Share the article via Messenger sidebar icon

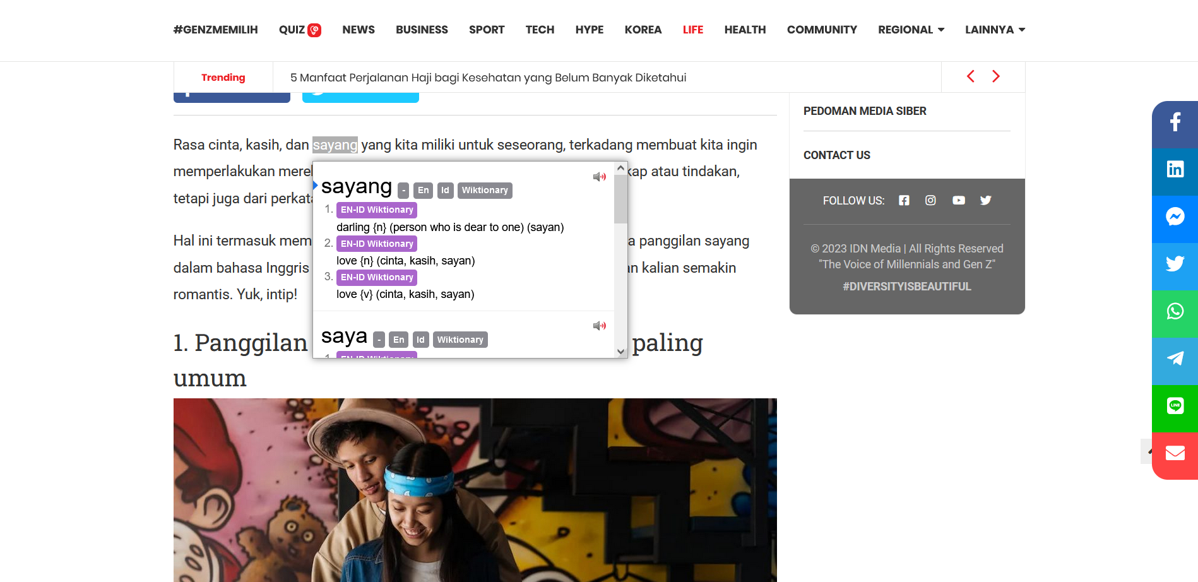pos(1175,218)
